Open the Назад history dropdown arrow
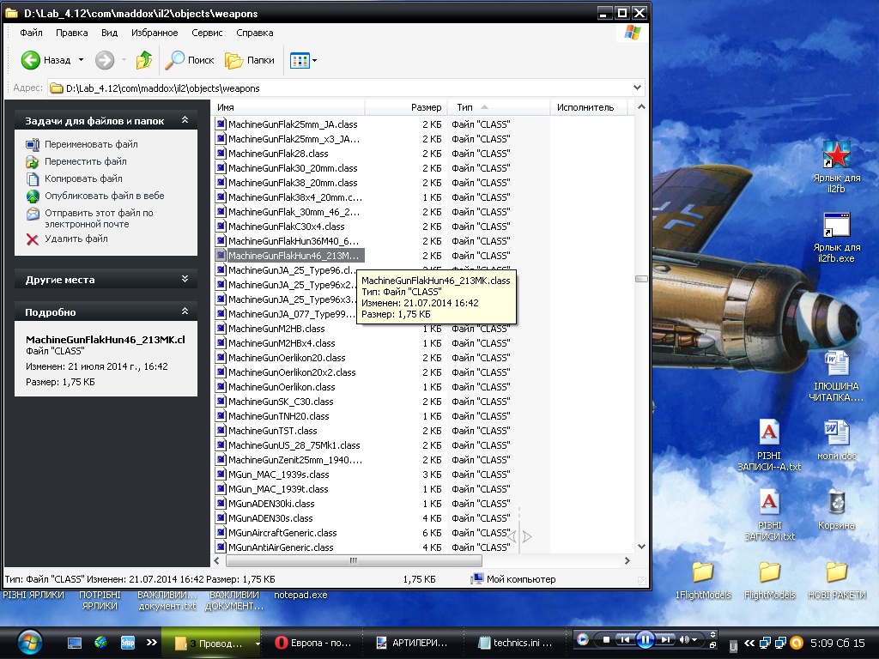 click(x=82, y=60)
